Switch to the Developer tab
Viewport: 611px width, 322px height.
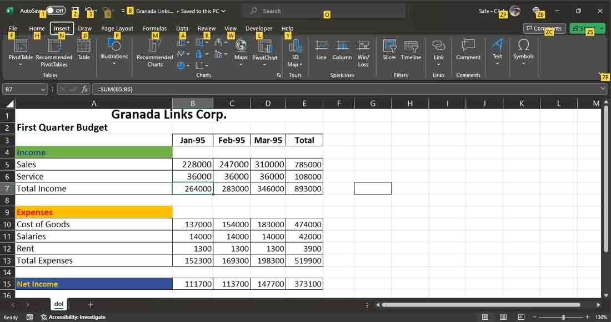click(259, 28)
